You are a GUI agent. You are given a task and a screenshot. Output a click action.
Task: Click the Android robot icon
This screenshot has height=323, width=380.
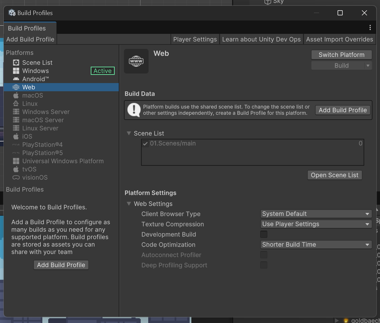[x=16, y=79]
